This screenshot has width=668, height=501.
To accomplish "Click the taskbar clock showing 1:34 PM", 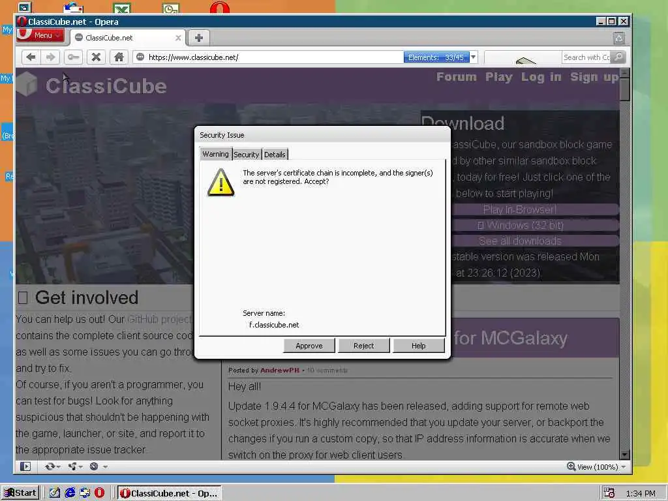I will tap(641, 493).
